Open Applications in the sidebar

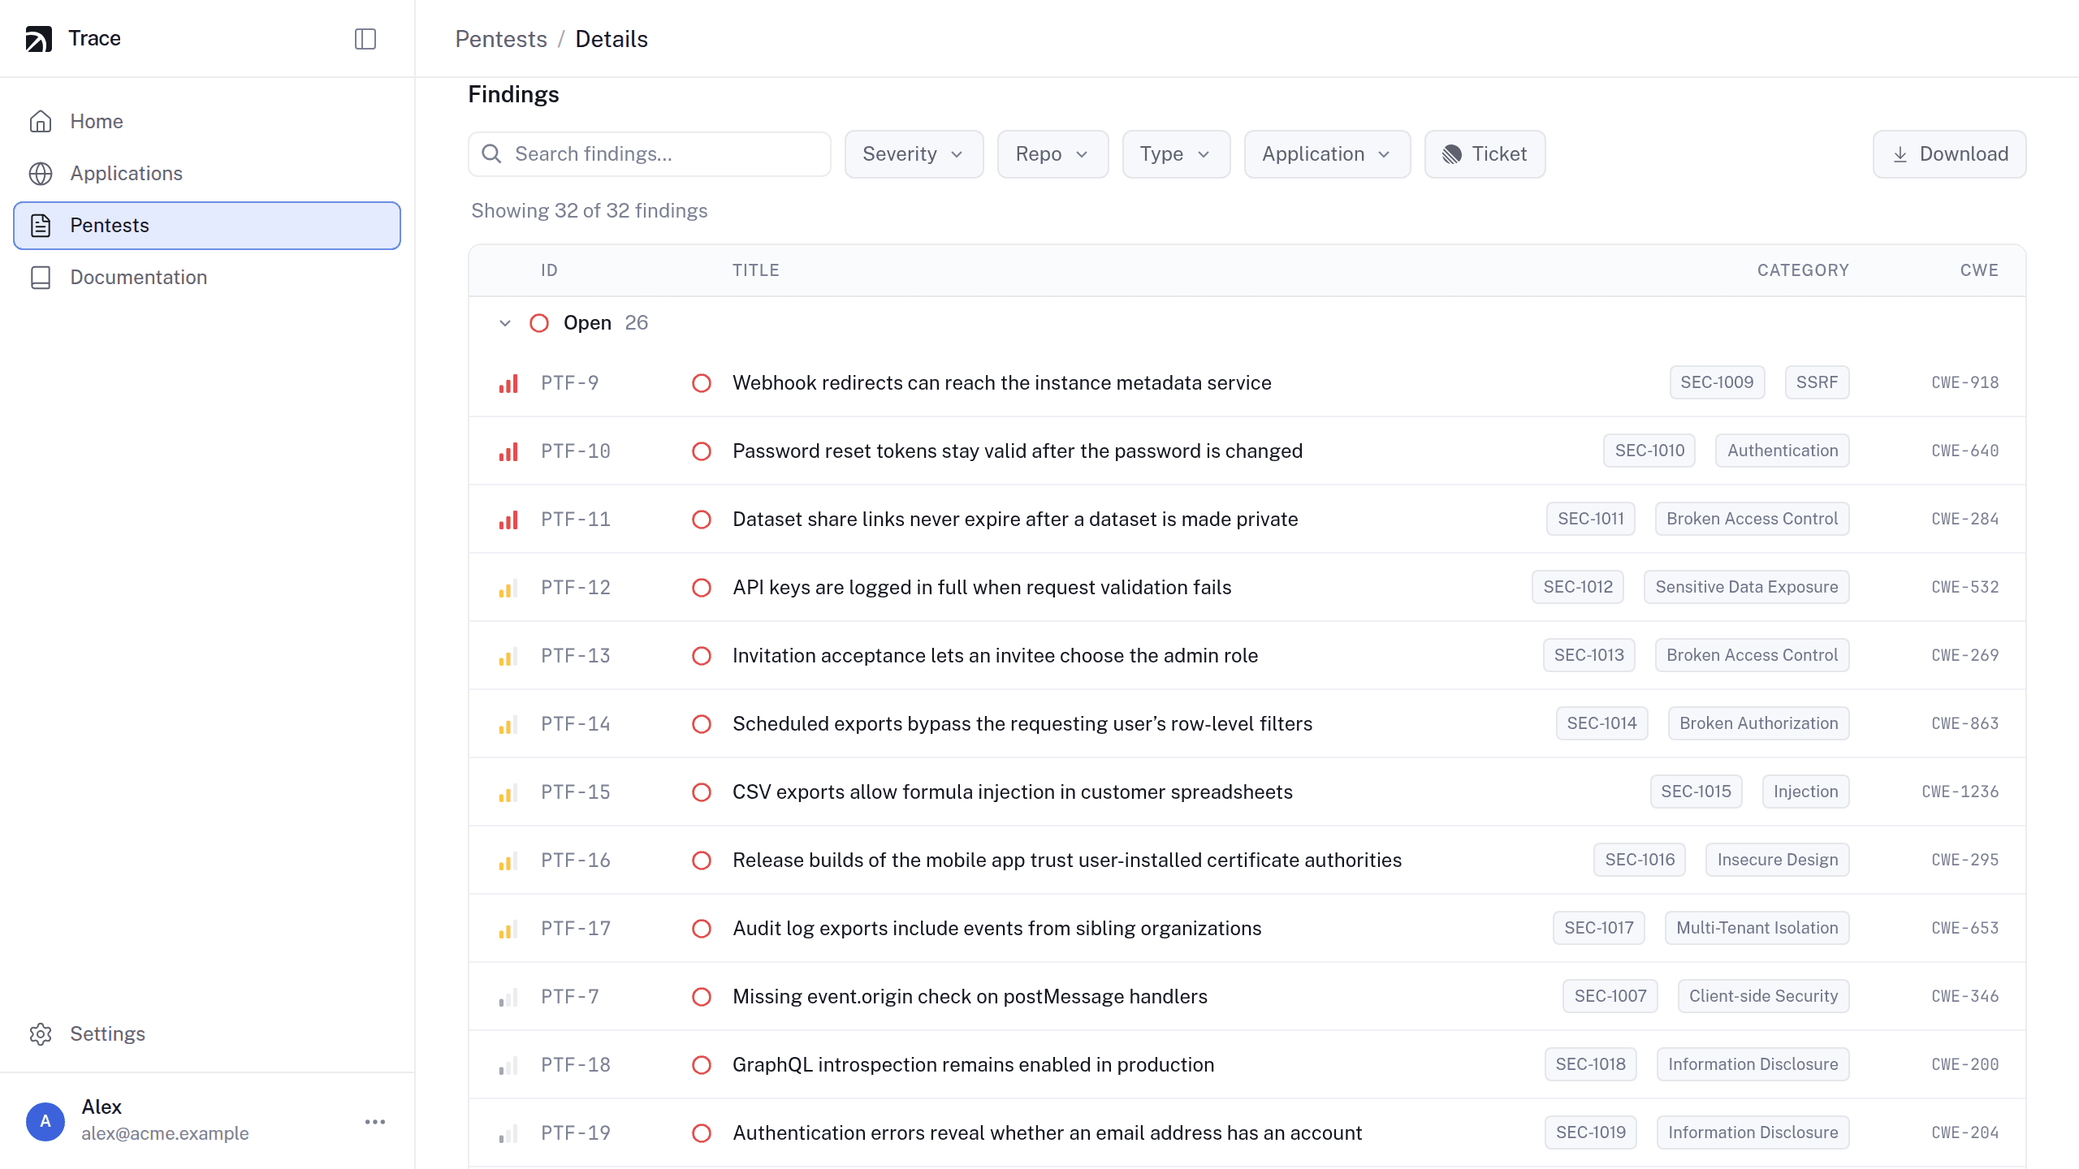(207, 173)
